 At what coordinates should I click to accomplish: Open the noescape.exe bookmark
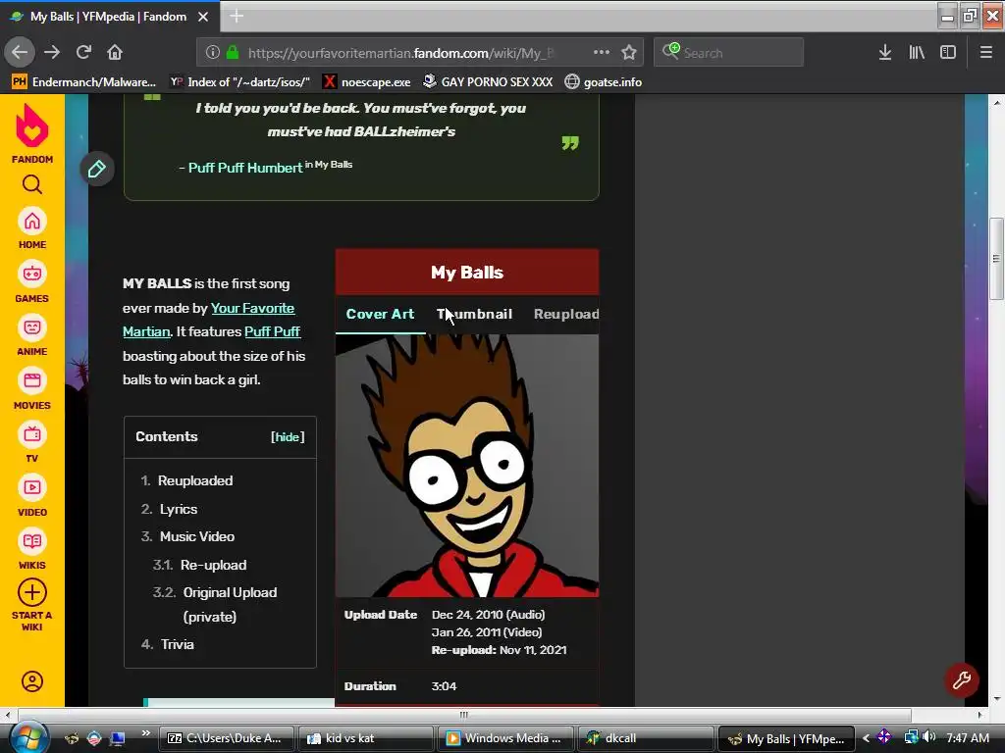[367, 82]
